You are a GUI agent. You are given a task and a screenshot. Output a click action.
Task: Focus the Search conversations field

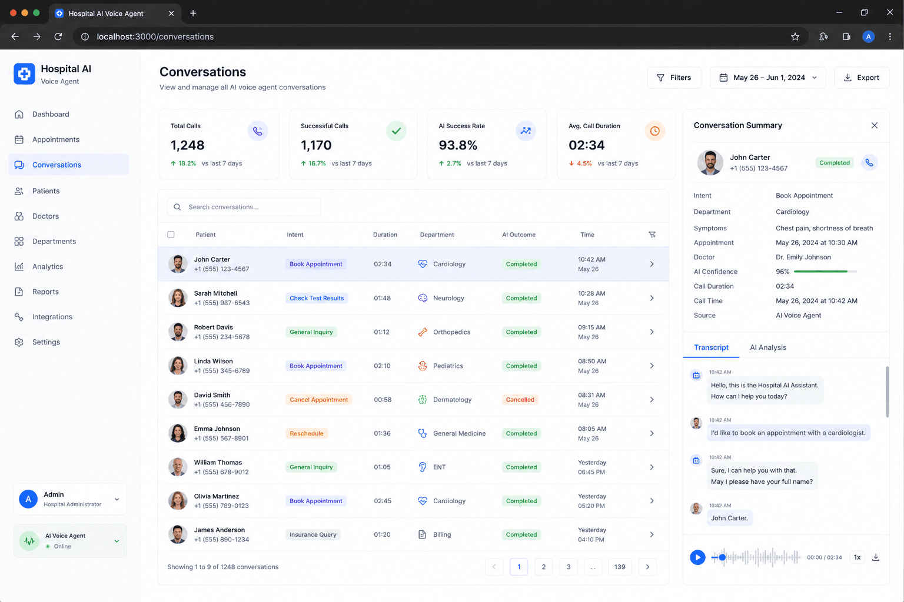[244, 207]
